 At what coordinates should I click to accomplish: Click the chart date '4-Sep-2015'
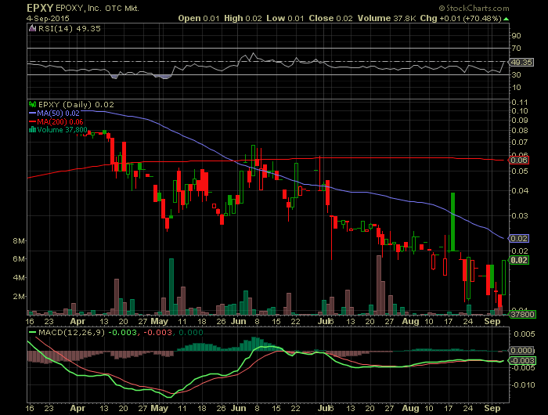click(48, 18)
